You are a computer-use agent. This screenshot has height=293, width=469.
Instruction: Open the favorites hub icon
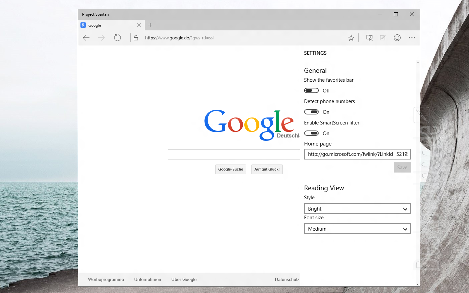370,38
